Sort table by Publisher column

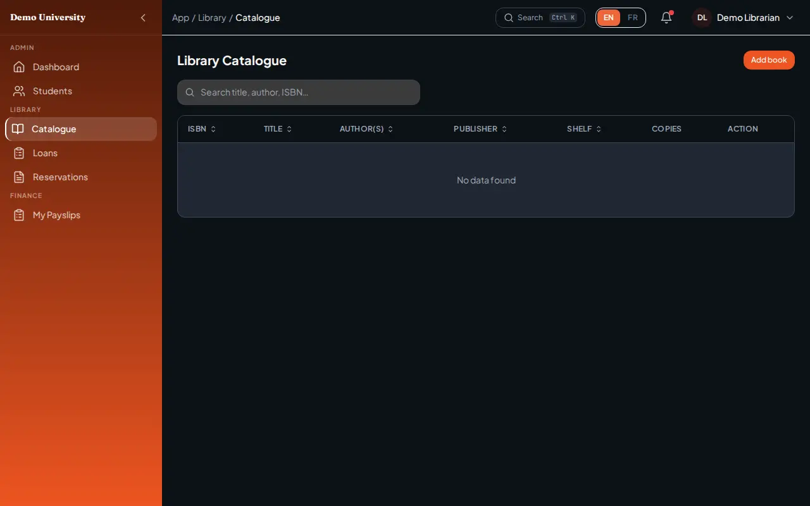(x=480, y=129)
